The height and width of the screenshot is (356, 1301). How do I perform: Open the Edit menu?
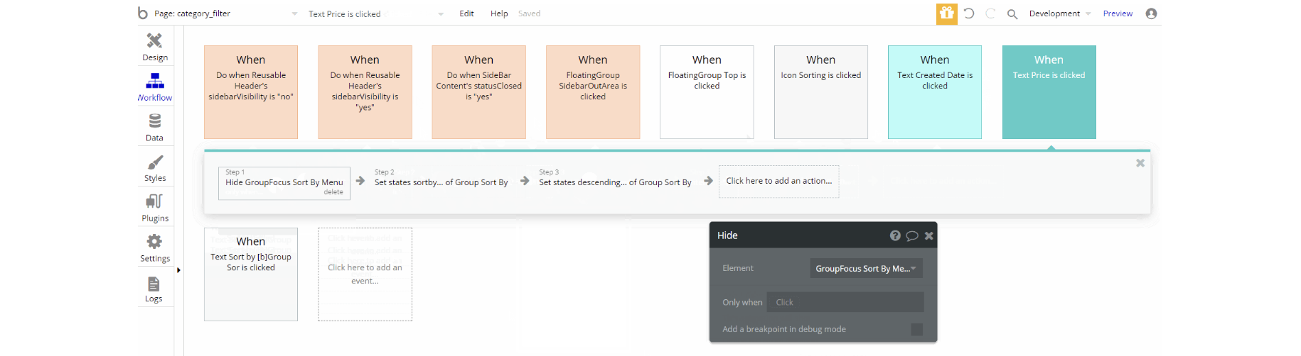466,13
